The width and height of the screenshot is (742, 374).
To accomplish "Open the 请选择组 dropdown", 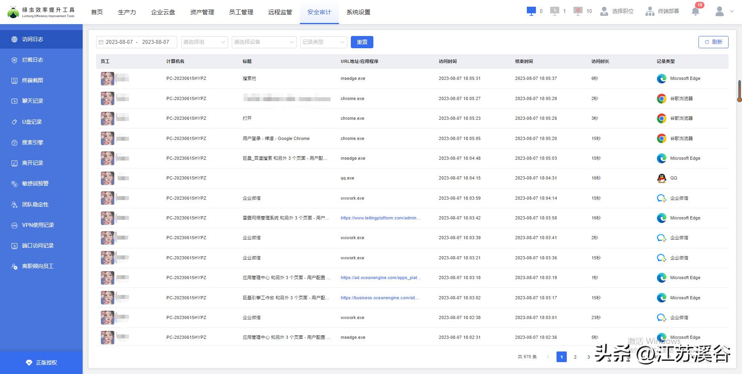I will point(204,42).
